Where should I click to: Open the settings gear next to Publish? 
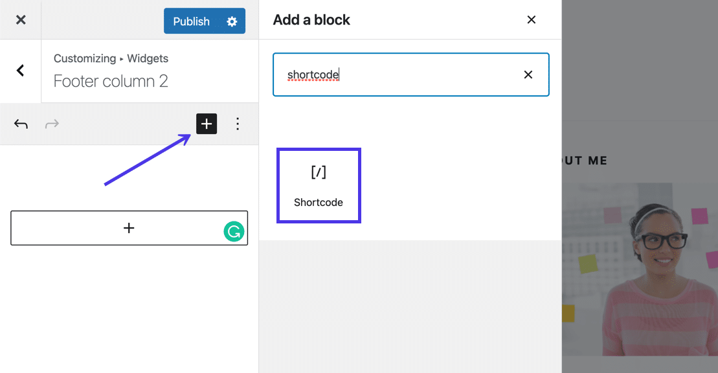tap(232, 21)
